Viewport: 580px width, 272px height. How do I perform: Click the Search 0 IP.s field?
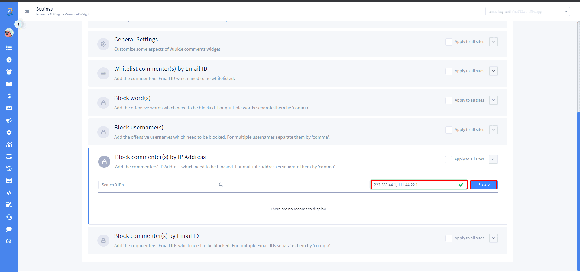(x=162, y=185)
